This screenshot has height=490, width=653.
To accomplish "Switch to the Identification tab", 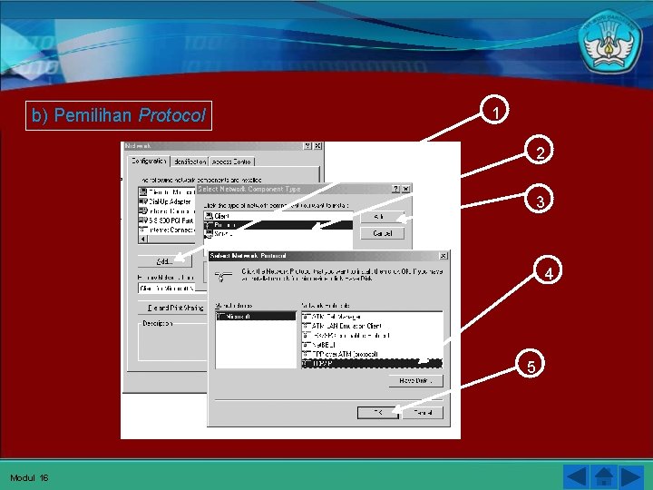I will click(x=190, y=162).
